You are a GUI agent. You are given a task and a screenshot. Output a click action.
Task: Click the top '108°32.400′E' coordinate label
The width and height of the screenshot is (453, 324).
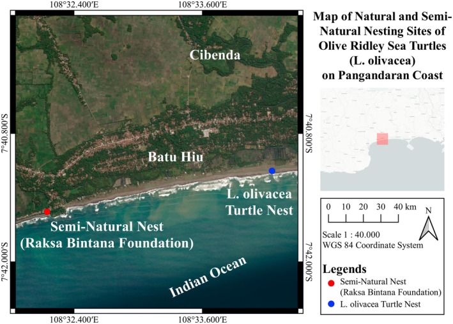click(74, 4)
